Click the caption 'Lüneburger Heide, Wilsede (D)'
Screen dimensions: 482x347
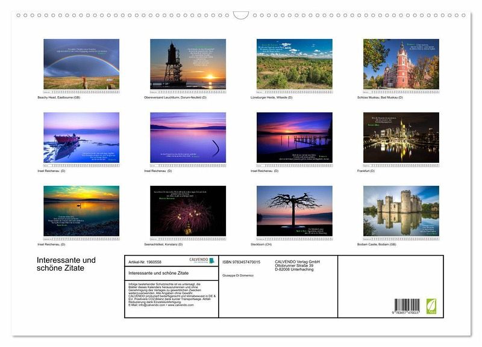272,97
